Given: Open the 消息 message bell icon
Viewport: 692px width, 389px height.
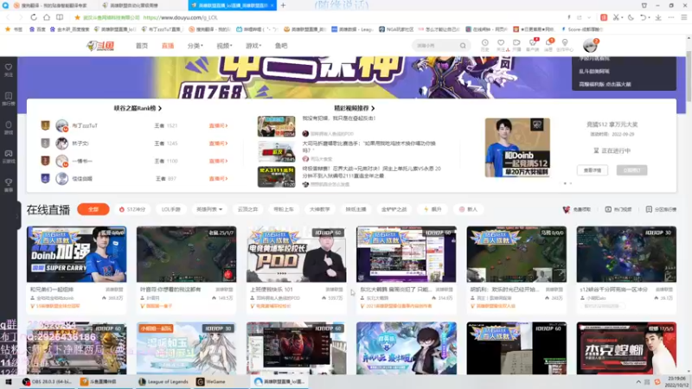Looking at the screenshot, I should (x=548, y=45).
